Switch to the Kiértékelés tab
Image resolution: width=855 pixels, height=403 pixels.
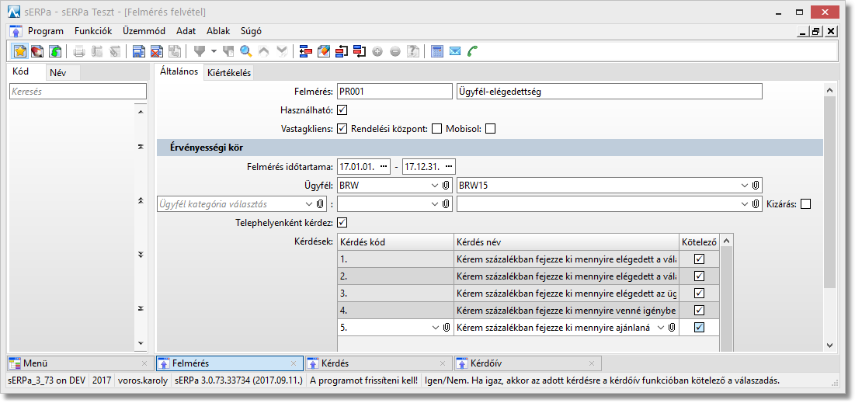tap(228, 73)
